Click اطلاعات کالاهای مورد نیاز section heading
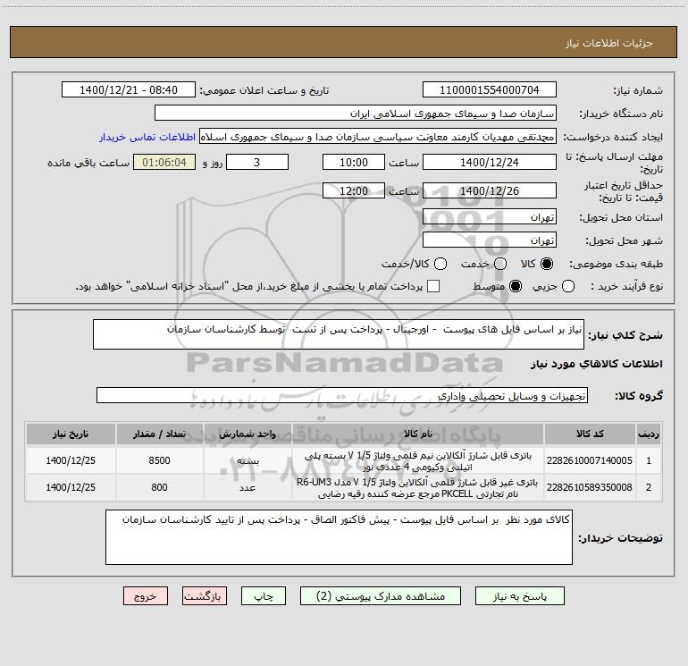The height and width of the screenshot is (666, 688). coord(597,364)
